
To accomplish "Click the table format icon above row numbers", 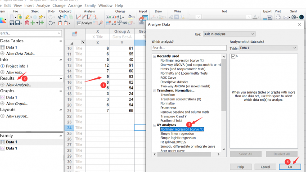I will (75, 34).
